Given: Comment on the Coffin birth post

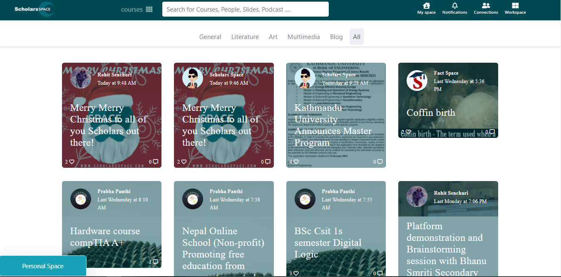Looking at the screenshot, I should (492, 132).
